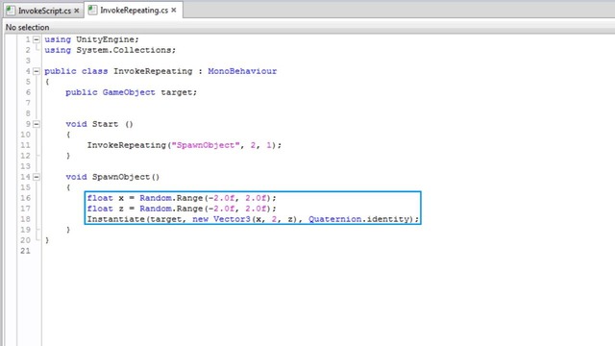Image resolution: width=615 pixels, height=346 pixels.
Task: Select the InvokeRepeating.cs tab
Action: [x=134, y=11]
